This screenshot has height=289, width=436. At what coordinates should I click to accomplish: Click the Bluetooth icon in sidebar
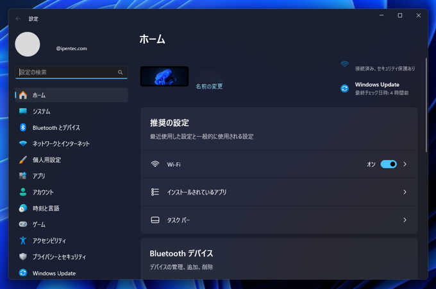point(23,128)
